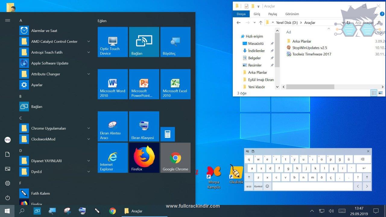The image size is (386, 217).
Task: Open Morpa Kampüs desktop shortcut
Action: 214,178
